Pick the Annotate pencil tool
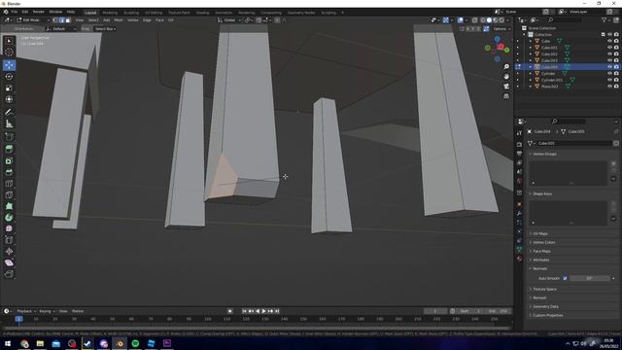 coord(9,113)
